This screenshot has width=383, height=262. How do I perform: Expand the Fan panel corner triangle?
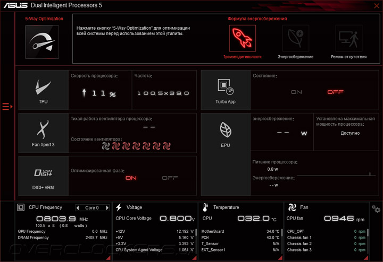tap(366, 258)
